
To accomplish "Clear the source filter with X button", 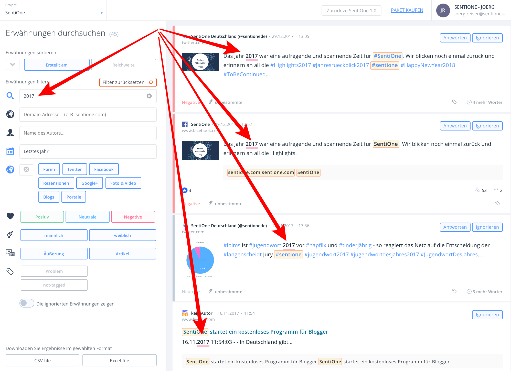I will tap(26, 169).
